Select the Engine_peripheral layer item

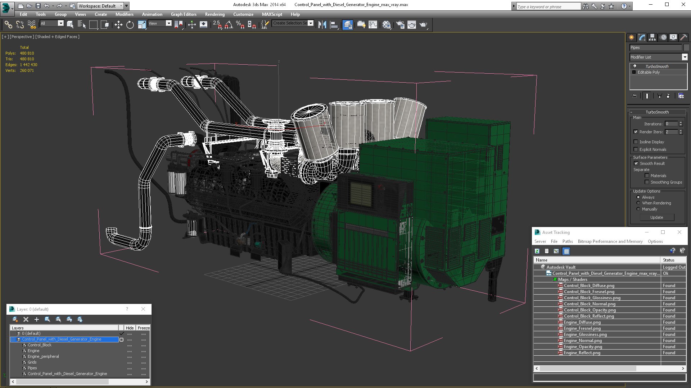[x=43, y=356]
